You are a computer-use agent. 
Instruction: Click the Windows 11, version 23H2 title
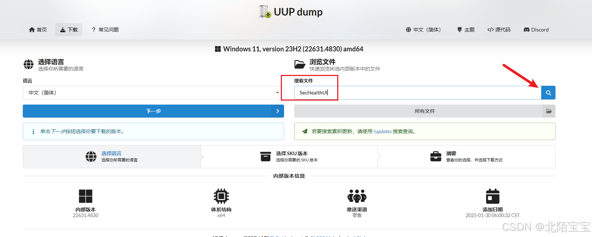coord(293,49)
